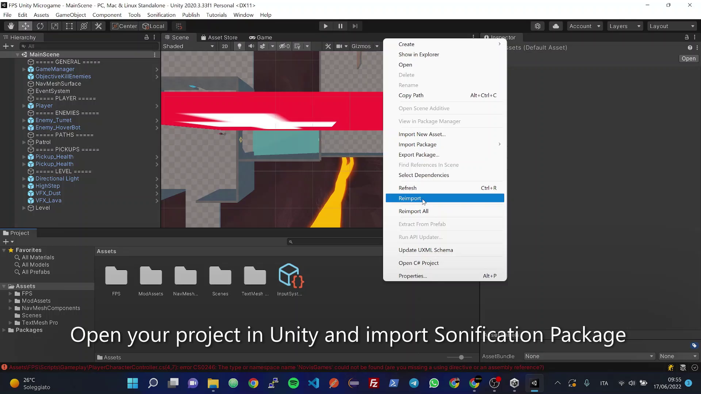The height and width of the screenshot is (394, 701).
Task: Toggle scene grid visibility icon
Action: coord(298,46)
